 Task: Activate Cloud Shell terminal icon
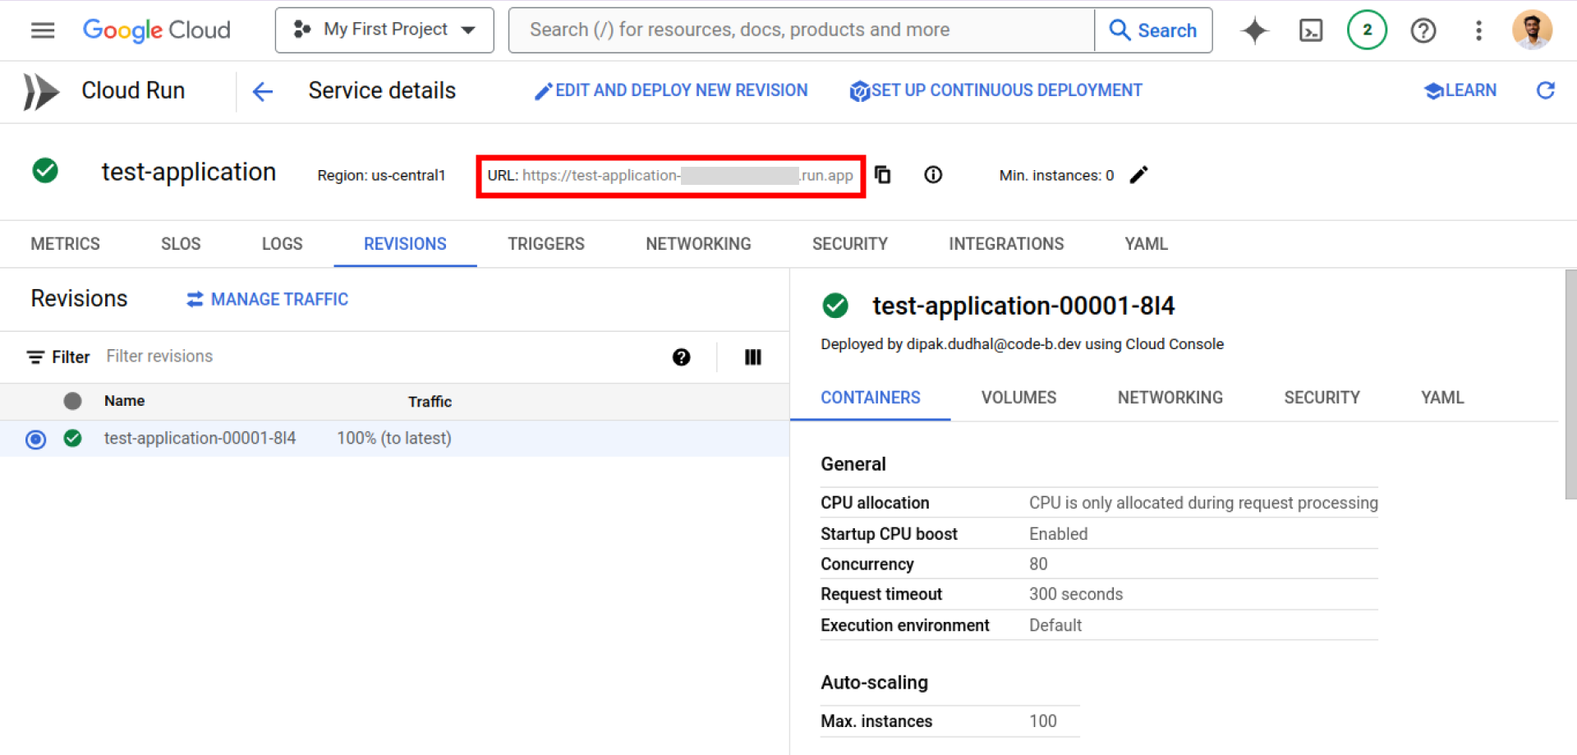point(1311,30)
